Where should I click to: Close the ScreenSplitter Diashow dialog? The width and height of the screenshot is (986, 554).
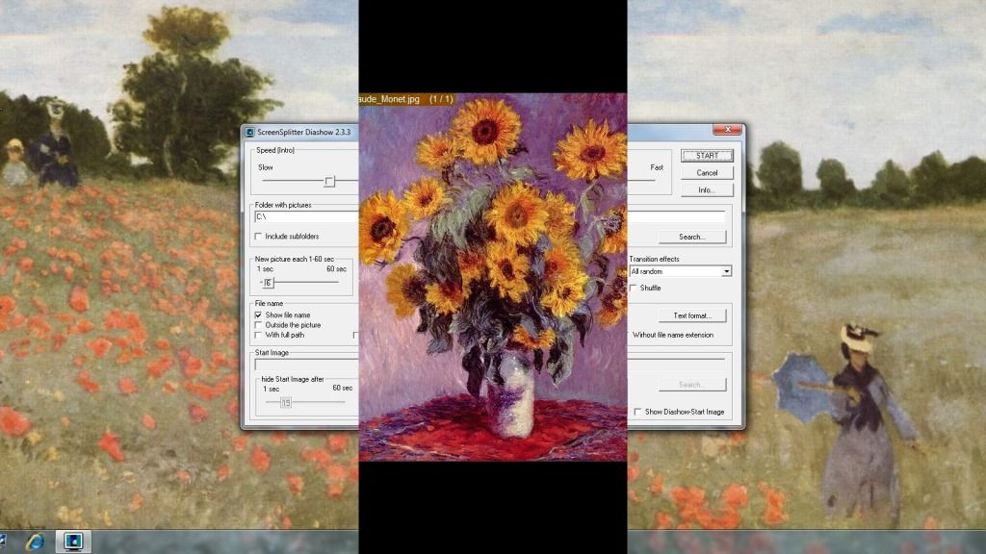point(728,130)
